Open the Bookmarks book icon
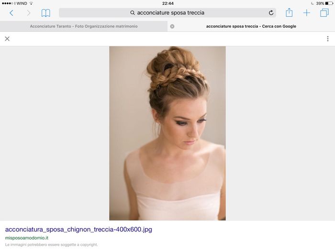This screenshot has height=251, width=335. point(45,13)
